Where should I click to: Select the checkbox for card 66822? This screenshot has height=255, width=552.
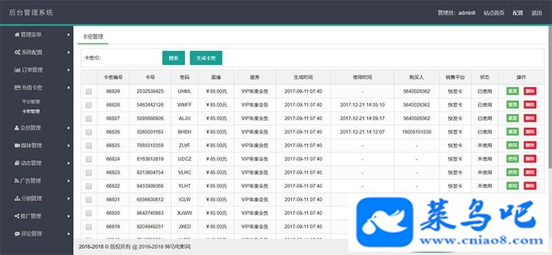(89, 186)
